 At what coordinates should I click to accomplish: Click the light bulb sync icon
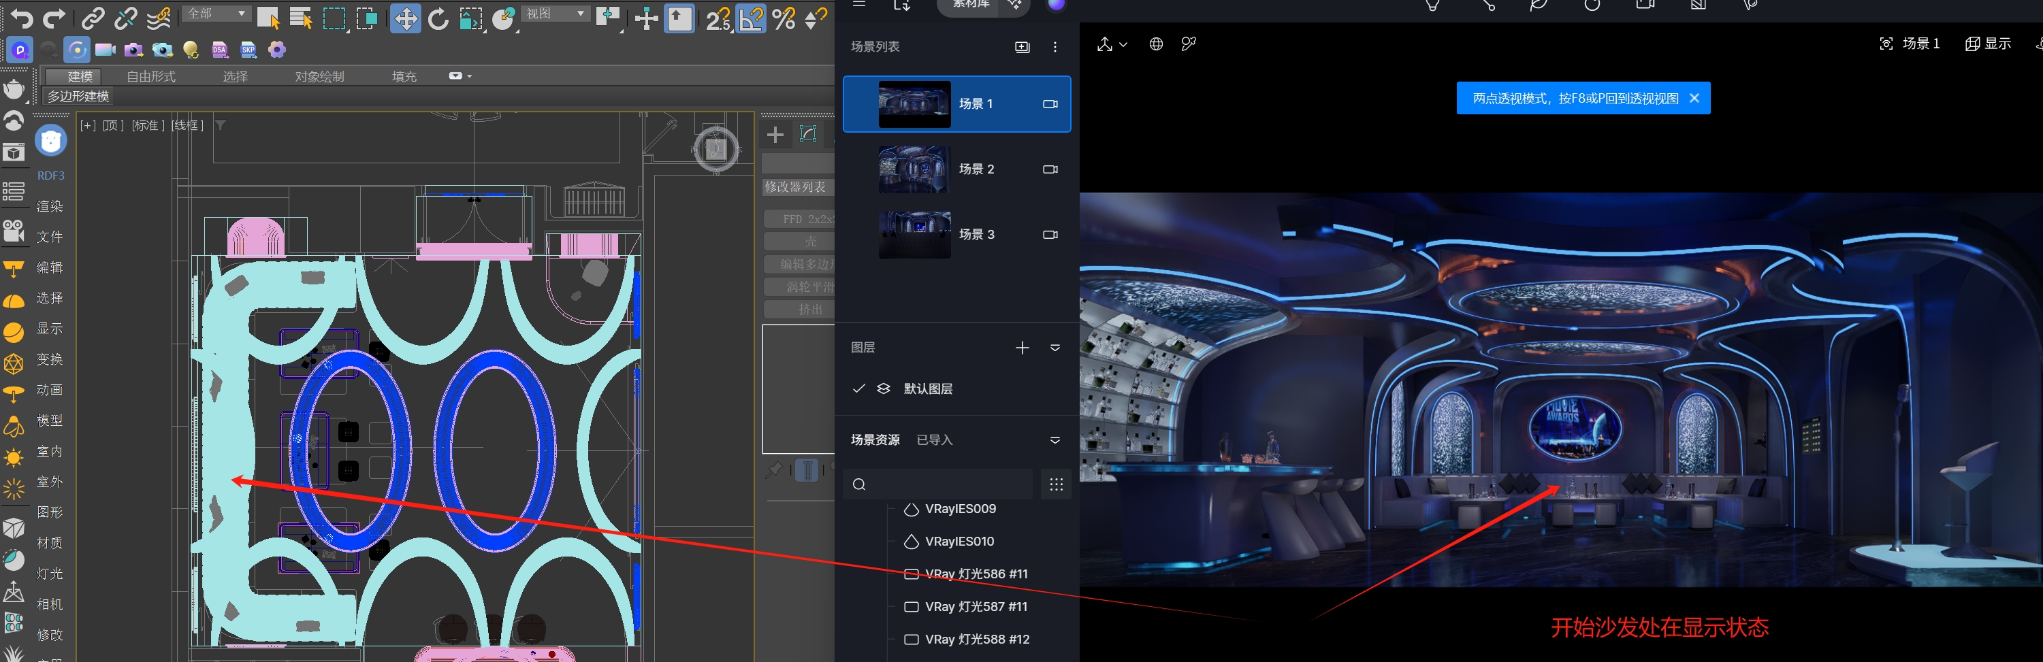(x=191, y=50)
